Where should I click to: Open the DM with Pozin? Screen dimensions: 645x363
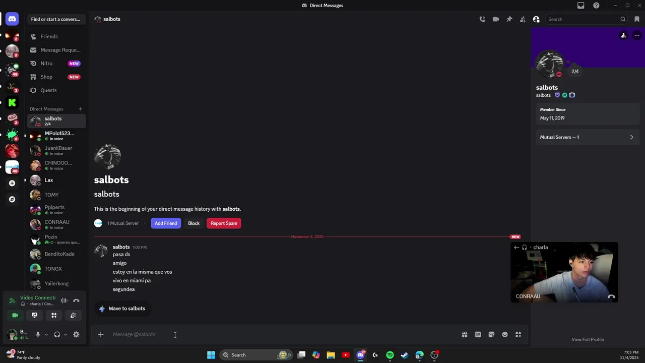[56, 239]
